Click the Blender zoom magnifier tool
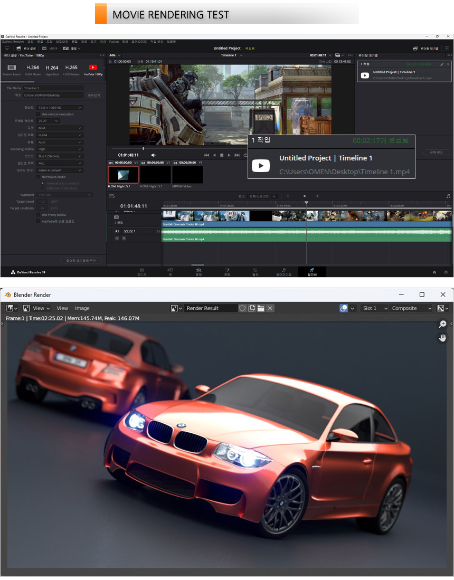The image size is (454, 580). 442,325
